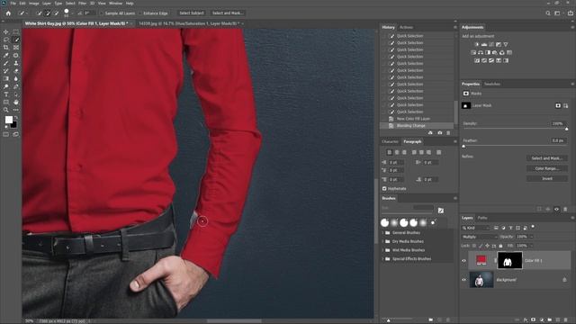Select the Pen tool
This screenshot has width=576, height=324.
16,86
